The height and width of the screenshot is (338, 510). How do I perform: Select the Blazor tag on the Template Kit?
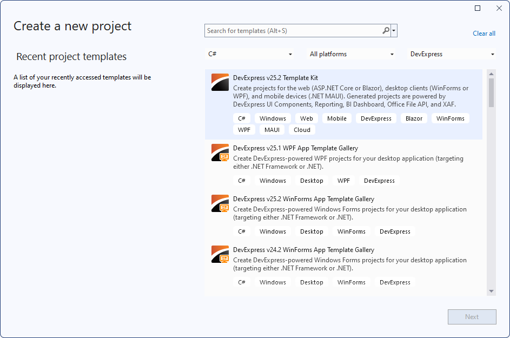[x=414, y=118]
